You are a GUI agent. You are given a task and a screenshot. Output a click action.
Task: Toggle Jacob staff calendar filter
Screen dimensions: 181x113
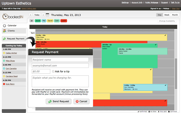click(x=37, y=20)
